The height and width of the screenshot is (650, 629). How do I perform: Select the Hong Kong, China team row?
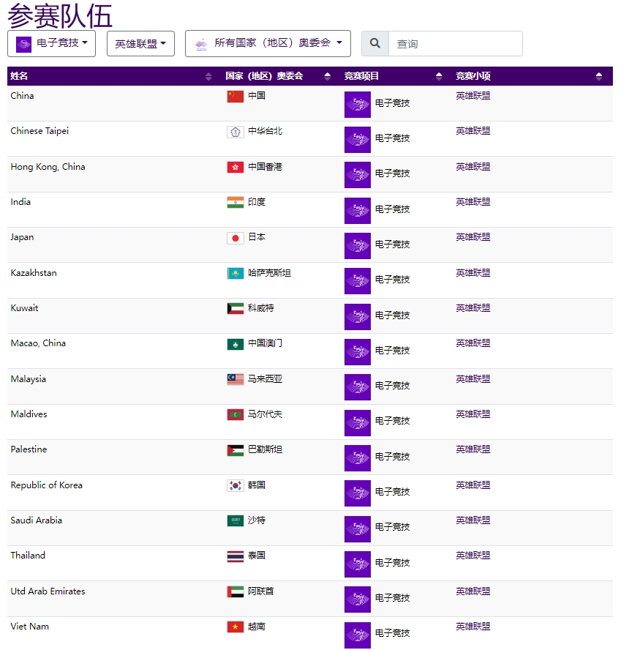tap(309, 174)
